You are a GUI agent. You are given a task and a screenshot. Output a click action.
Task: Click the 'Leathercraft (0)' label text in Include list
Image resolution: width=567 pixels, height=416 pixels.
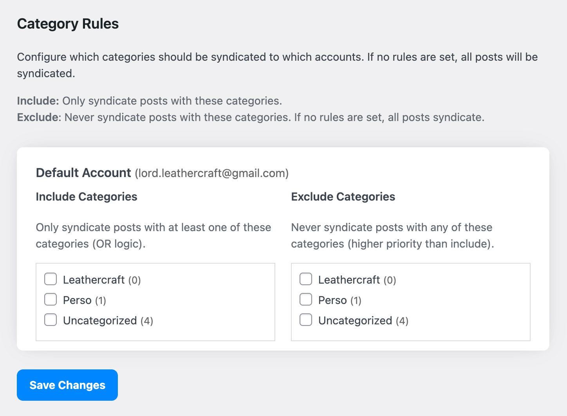click(x=102, y=280)
